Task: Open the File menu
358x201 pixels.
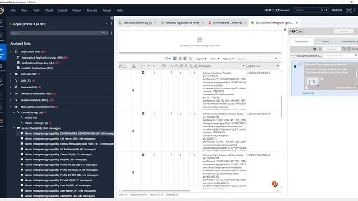Action: point(13,11)
